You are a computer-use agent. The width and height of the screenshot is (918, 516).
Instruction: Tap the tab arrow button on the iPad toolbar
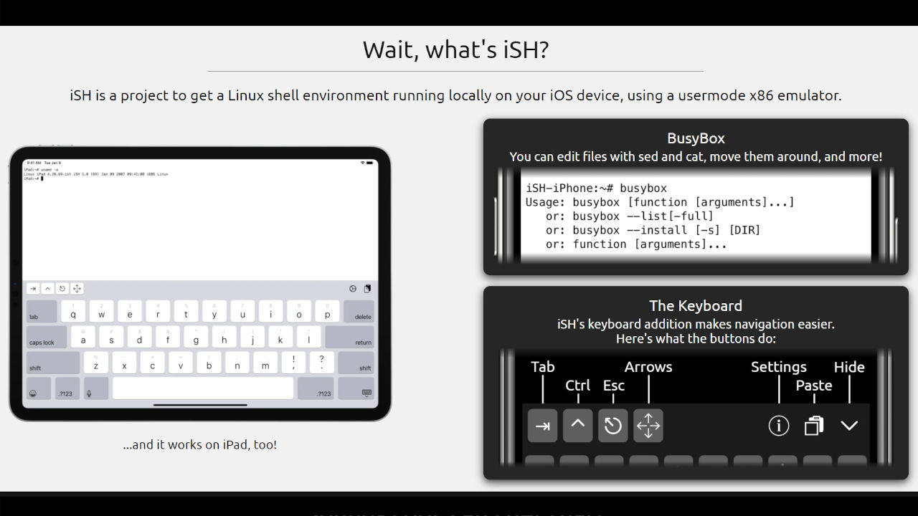pos(33,289)
